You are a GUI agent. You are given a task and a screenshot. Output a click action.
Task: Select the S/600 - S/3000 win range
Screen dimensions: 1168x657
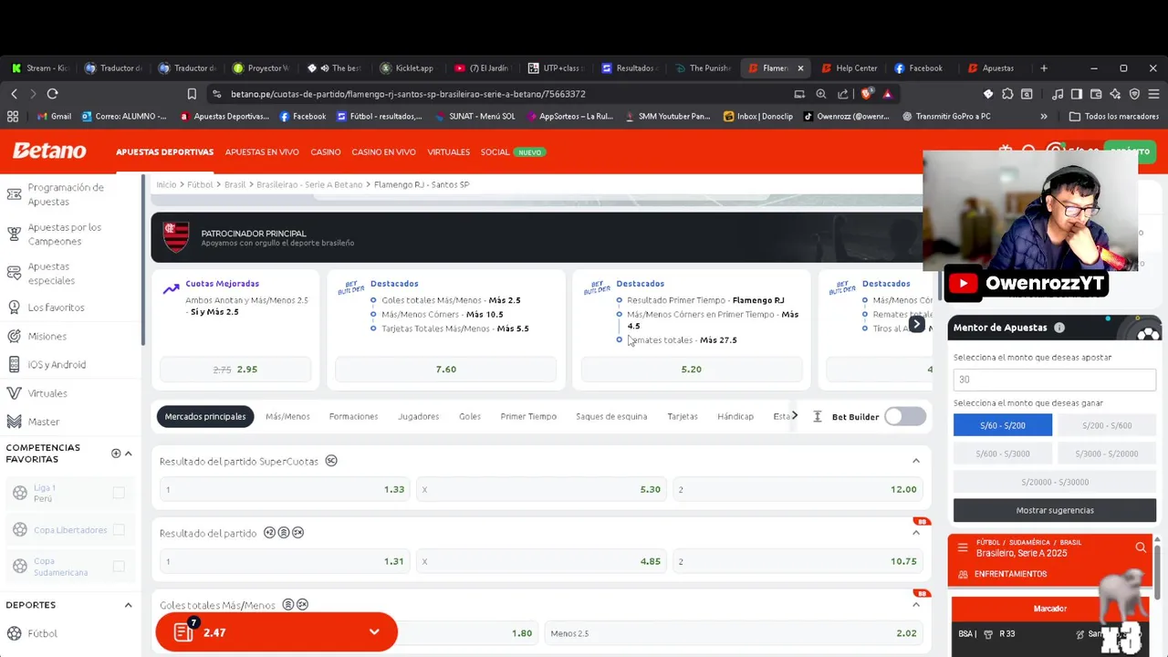tap(1002, 454)
